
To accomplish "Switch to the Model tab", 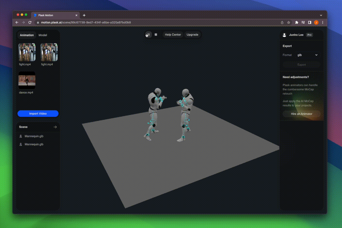I will [x=43, y=35].
